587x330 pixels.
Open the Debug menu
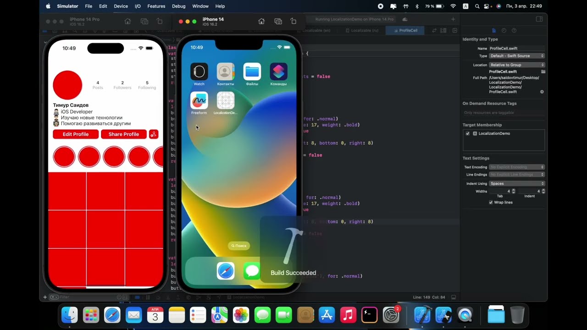coord(179,6)
